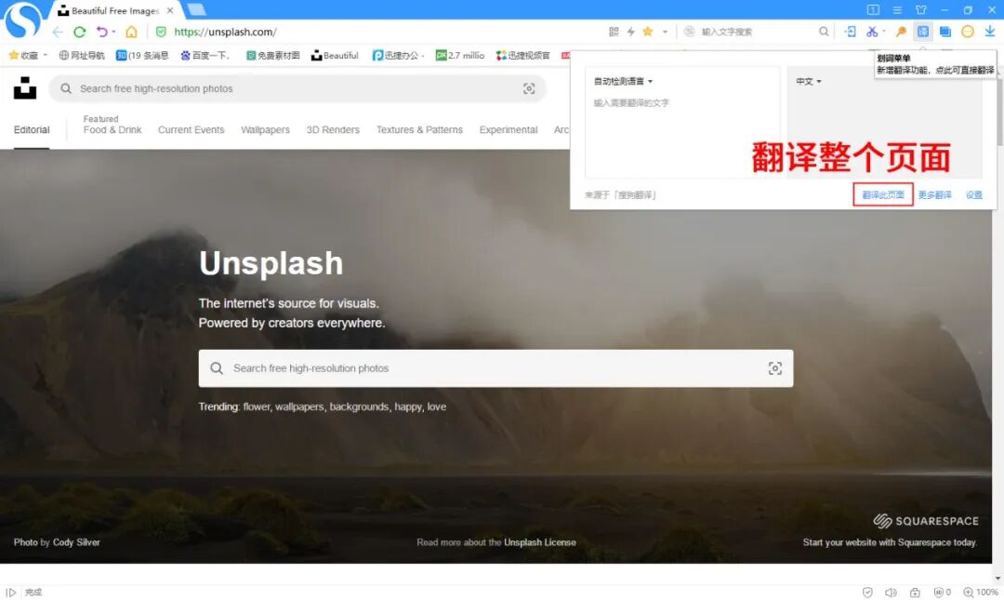Open the QR code icon in address bar
1004x600 pixels.
(x=614, y=32)
